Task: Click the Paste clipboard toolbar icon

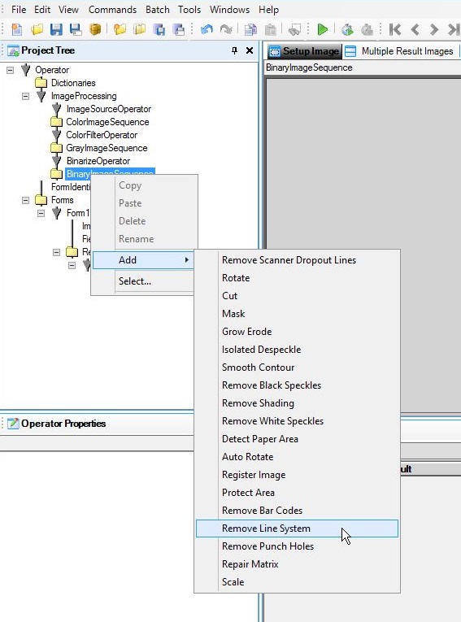Action: pyautogui.click(x=270, y=30)
